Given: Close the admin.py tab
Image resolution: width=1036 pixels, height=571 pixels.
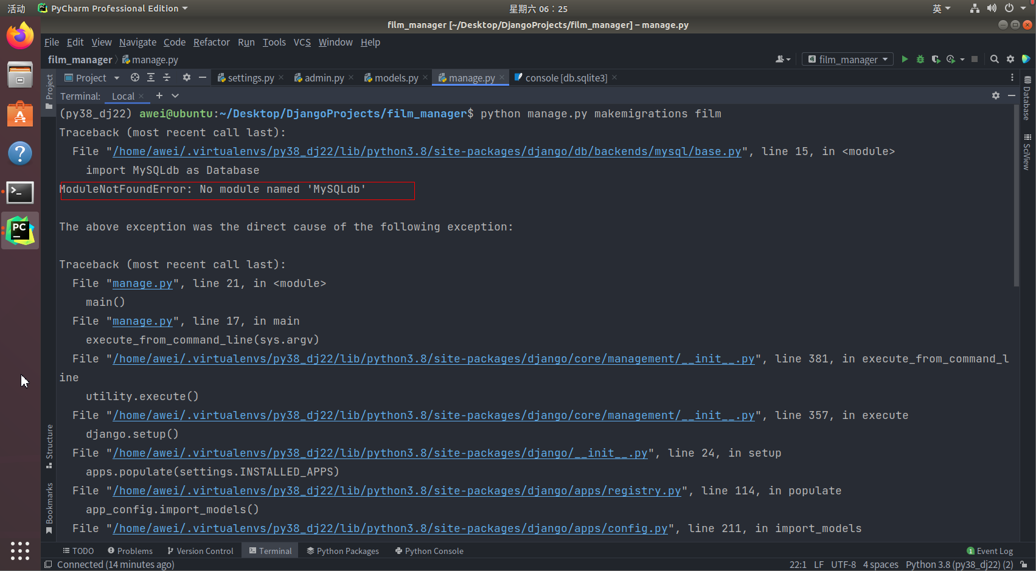Looking at the screenshot, I should click(x=351, y=78).
